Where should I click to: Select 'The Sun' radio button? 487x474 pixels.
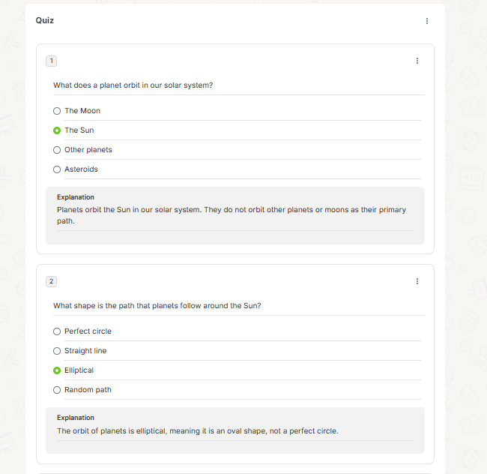coord(57,130)
